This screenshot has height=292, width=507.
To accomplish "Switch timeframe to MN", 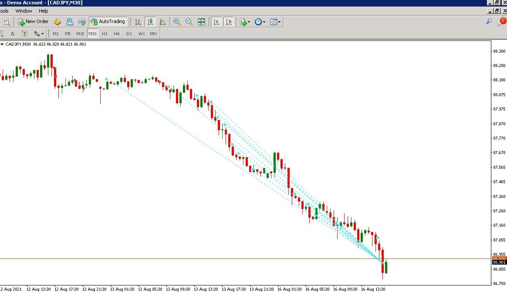I will (153, 34).
